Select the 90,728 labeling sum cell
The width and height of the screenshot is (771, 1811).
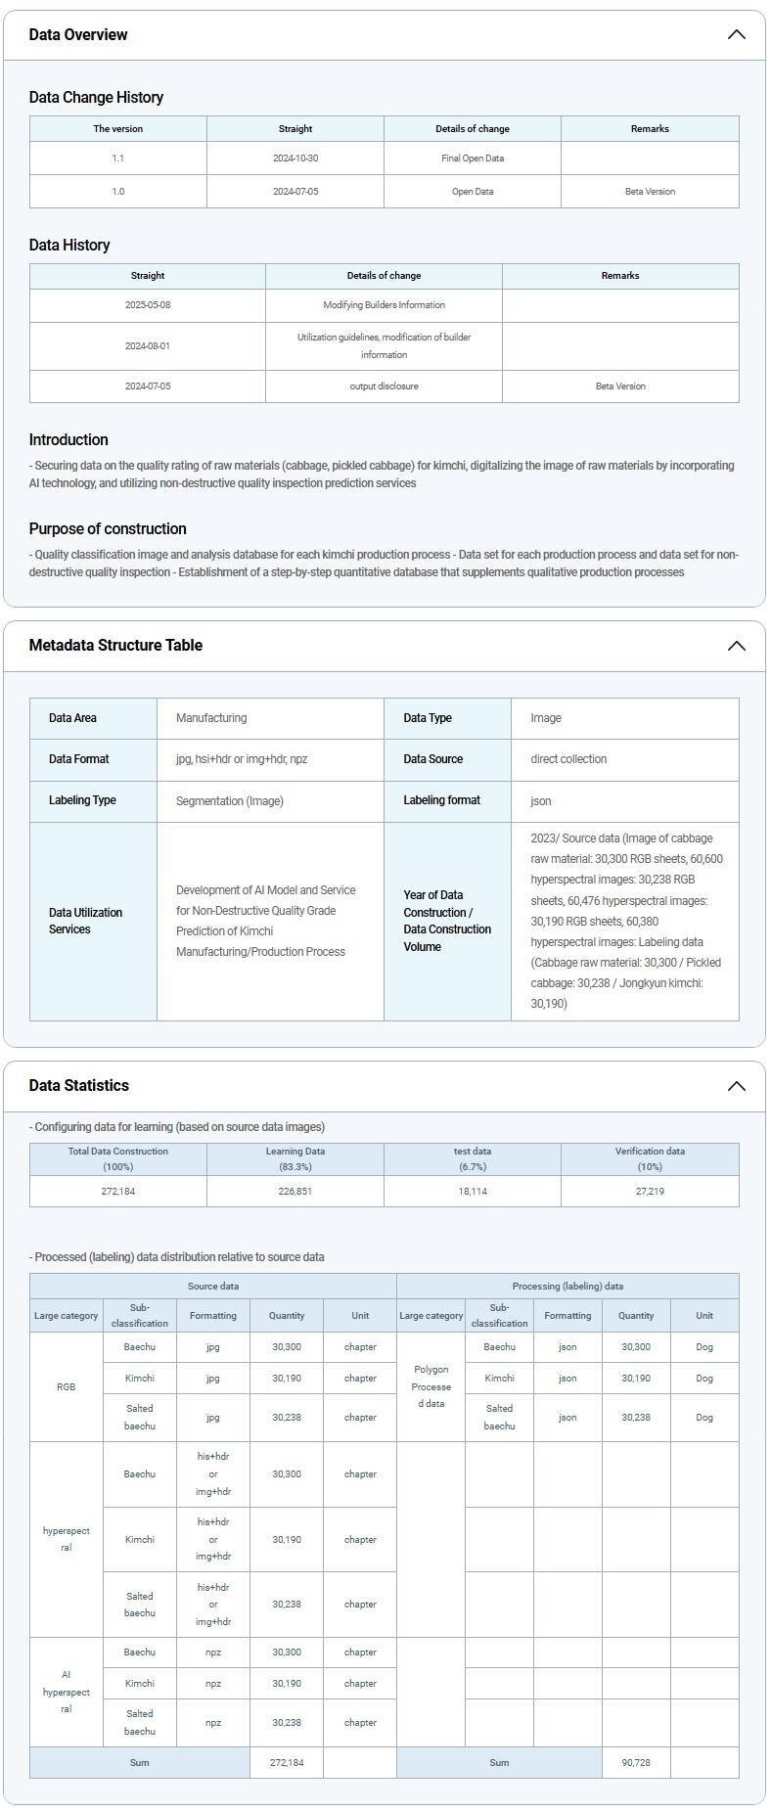[x=636, y=1762]
